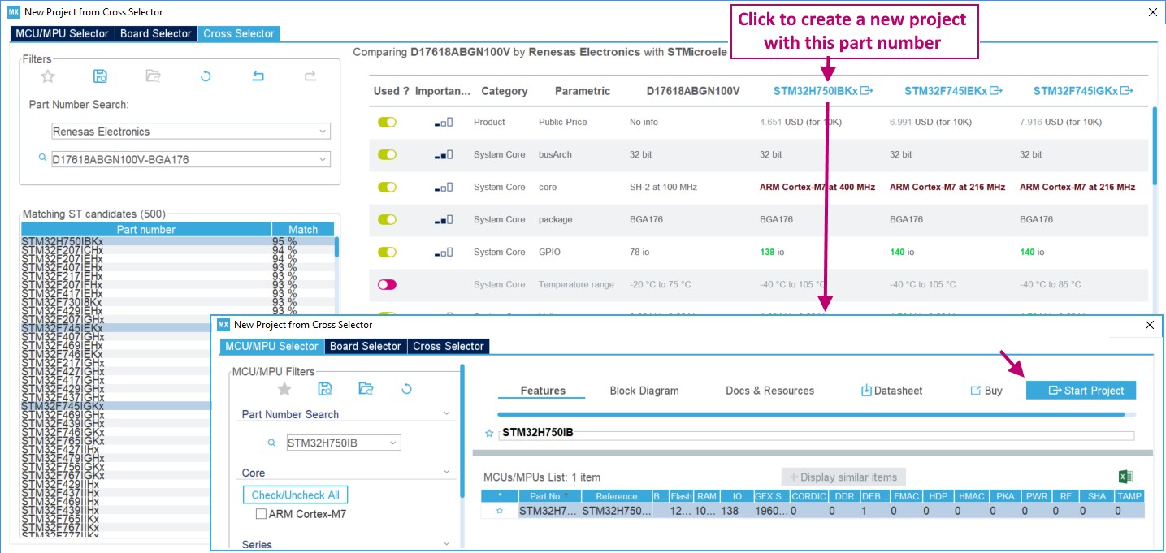Click the Display similar items button
This screenshot has height=553, width=1166.
click(843, 477)
